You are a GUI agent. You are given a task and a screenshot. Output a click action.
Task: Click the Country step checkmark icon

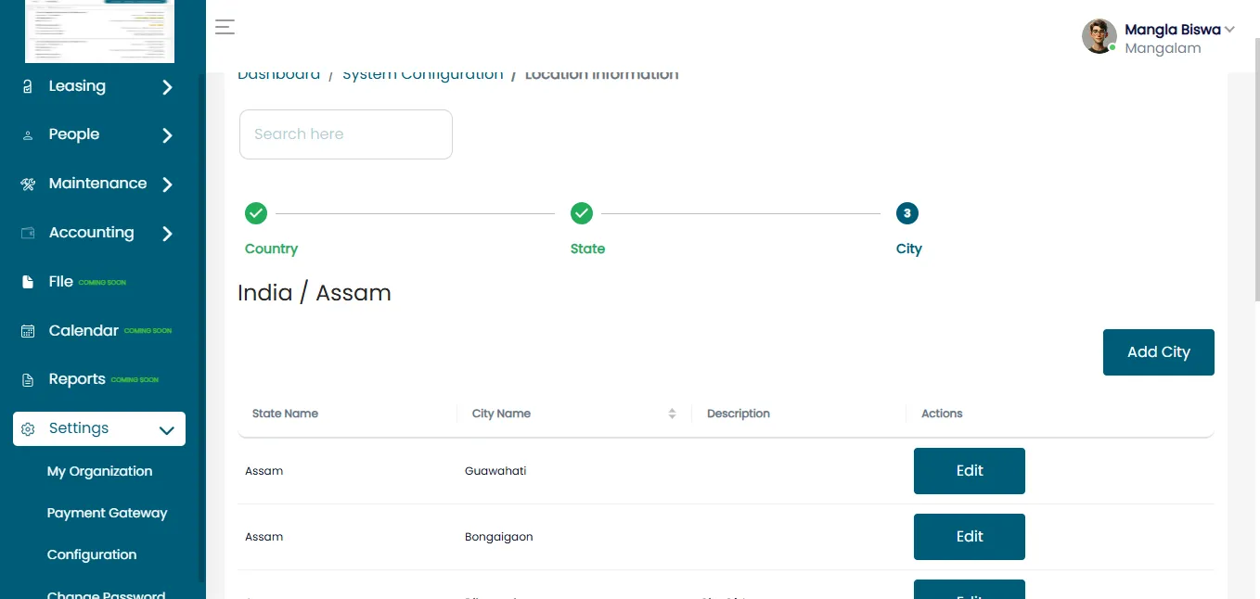[256, 213]
